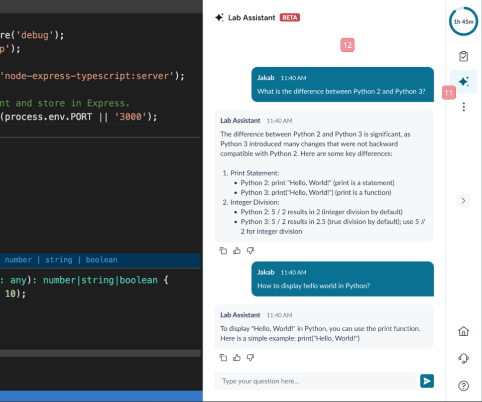Open the clipboard checklist panel in the sidebar

coord(463,56)
